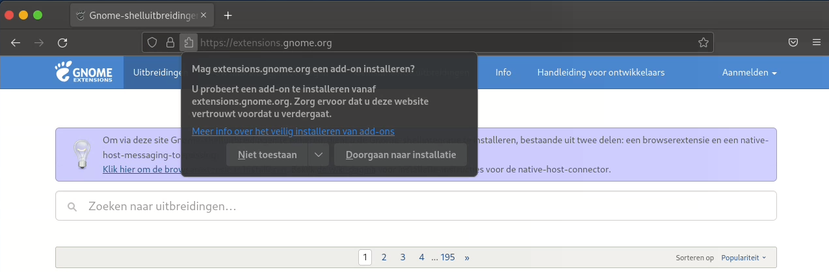Close the window with red button

pos(9,15)
